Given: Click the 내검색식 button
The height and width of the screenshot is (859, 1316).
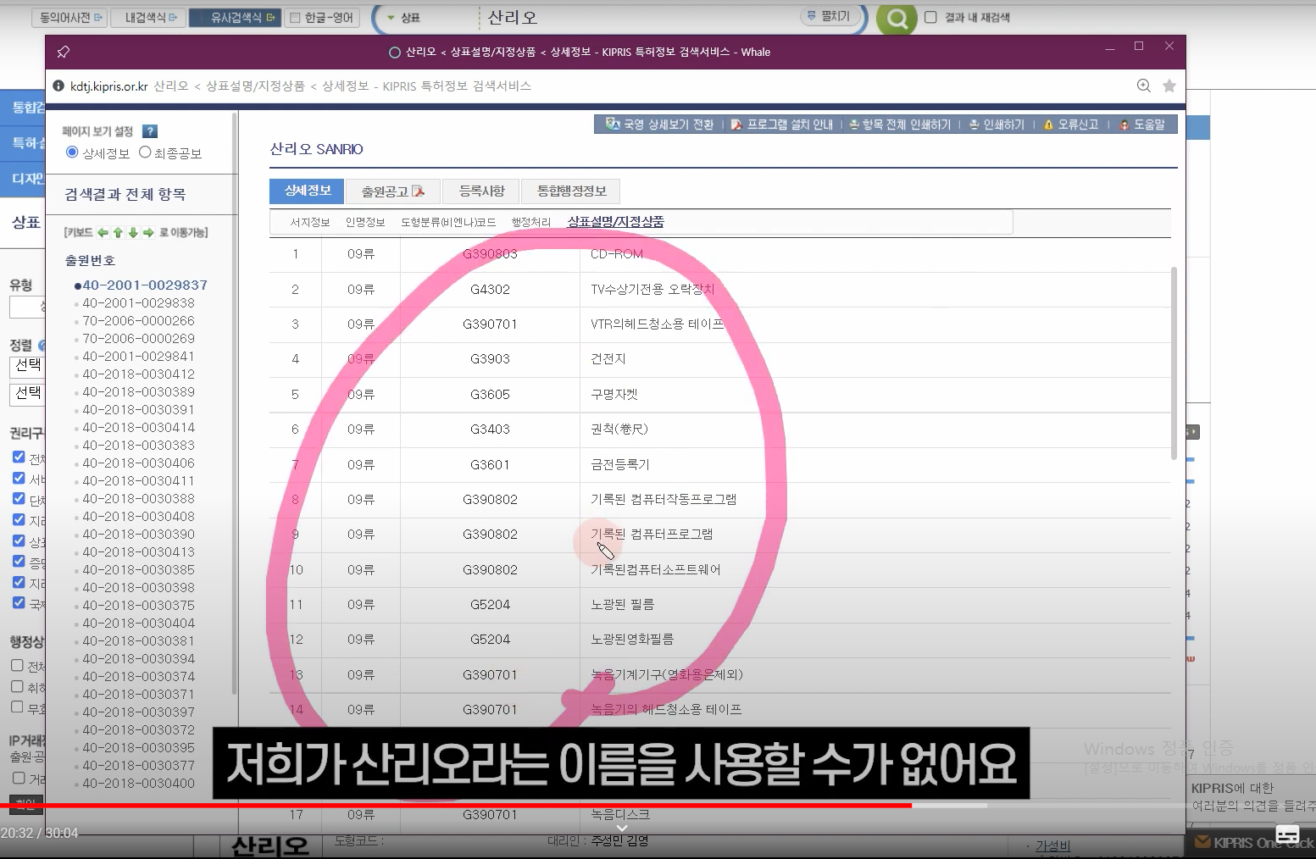Looking at the screenshot, I should (x=148, y=17).
